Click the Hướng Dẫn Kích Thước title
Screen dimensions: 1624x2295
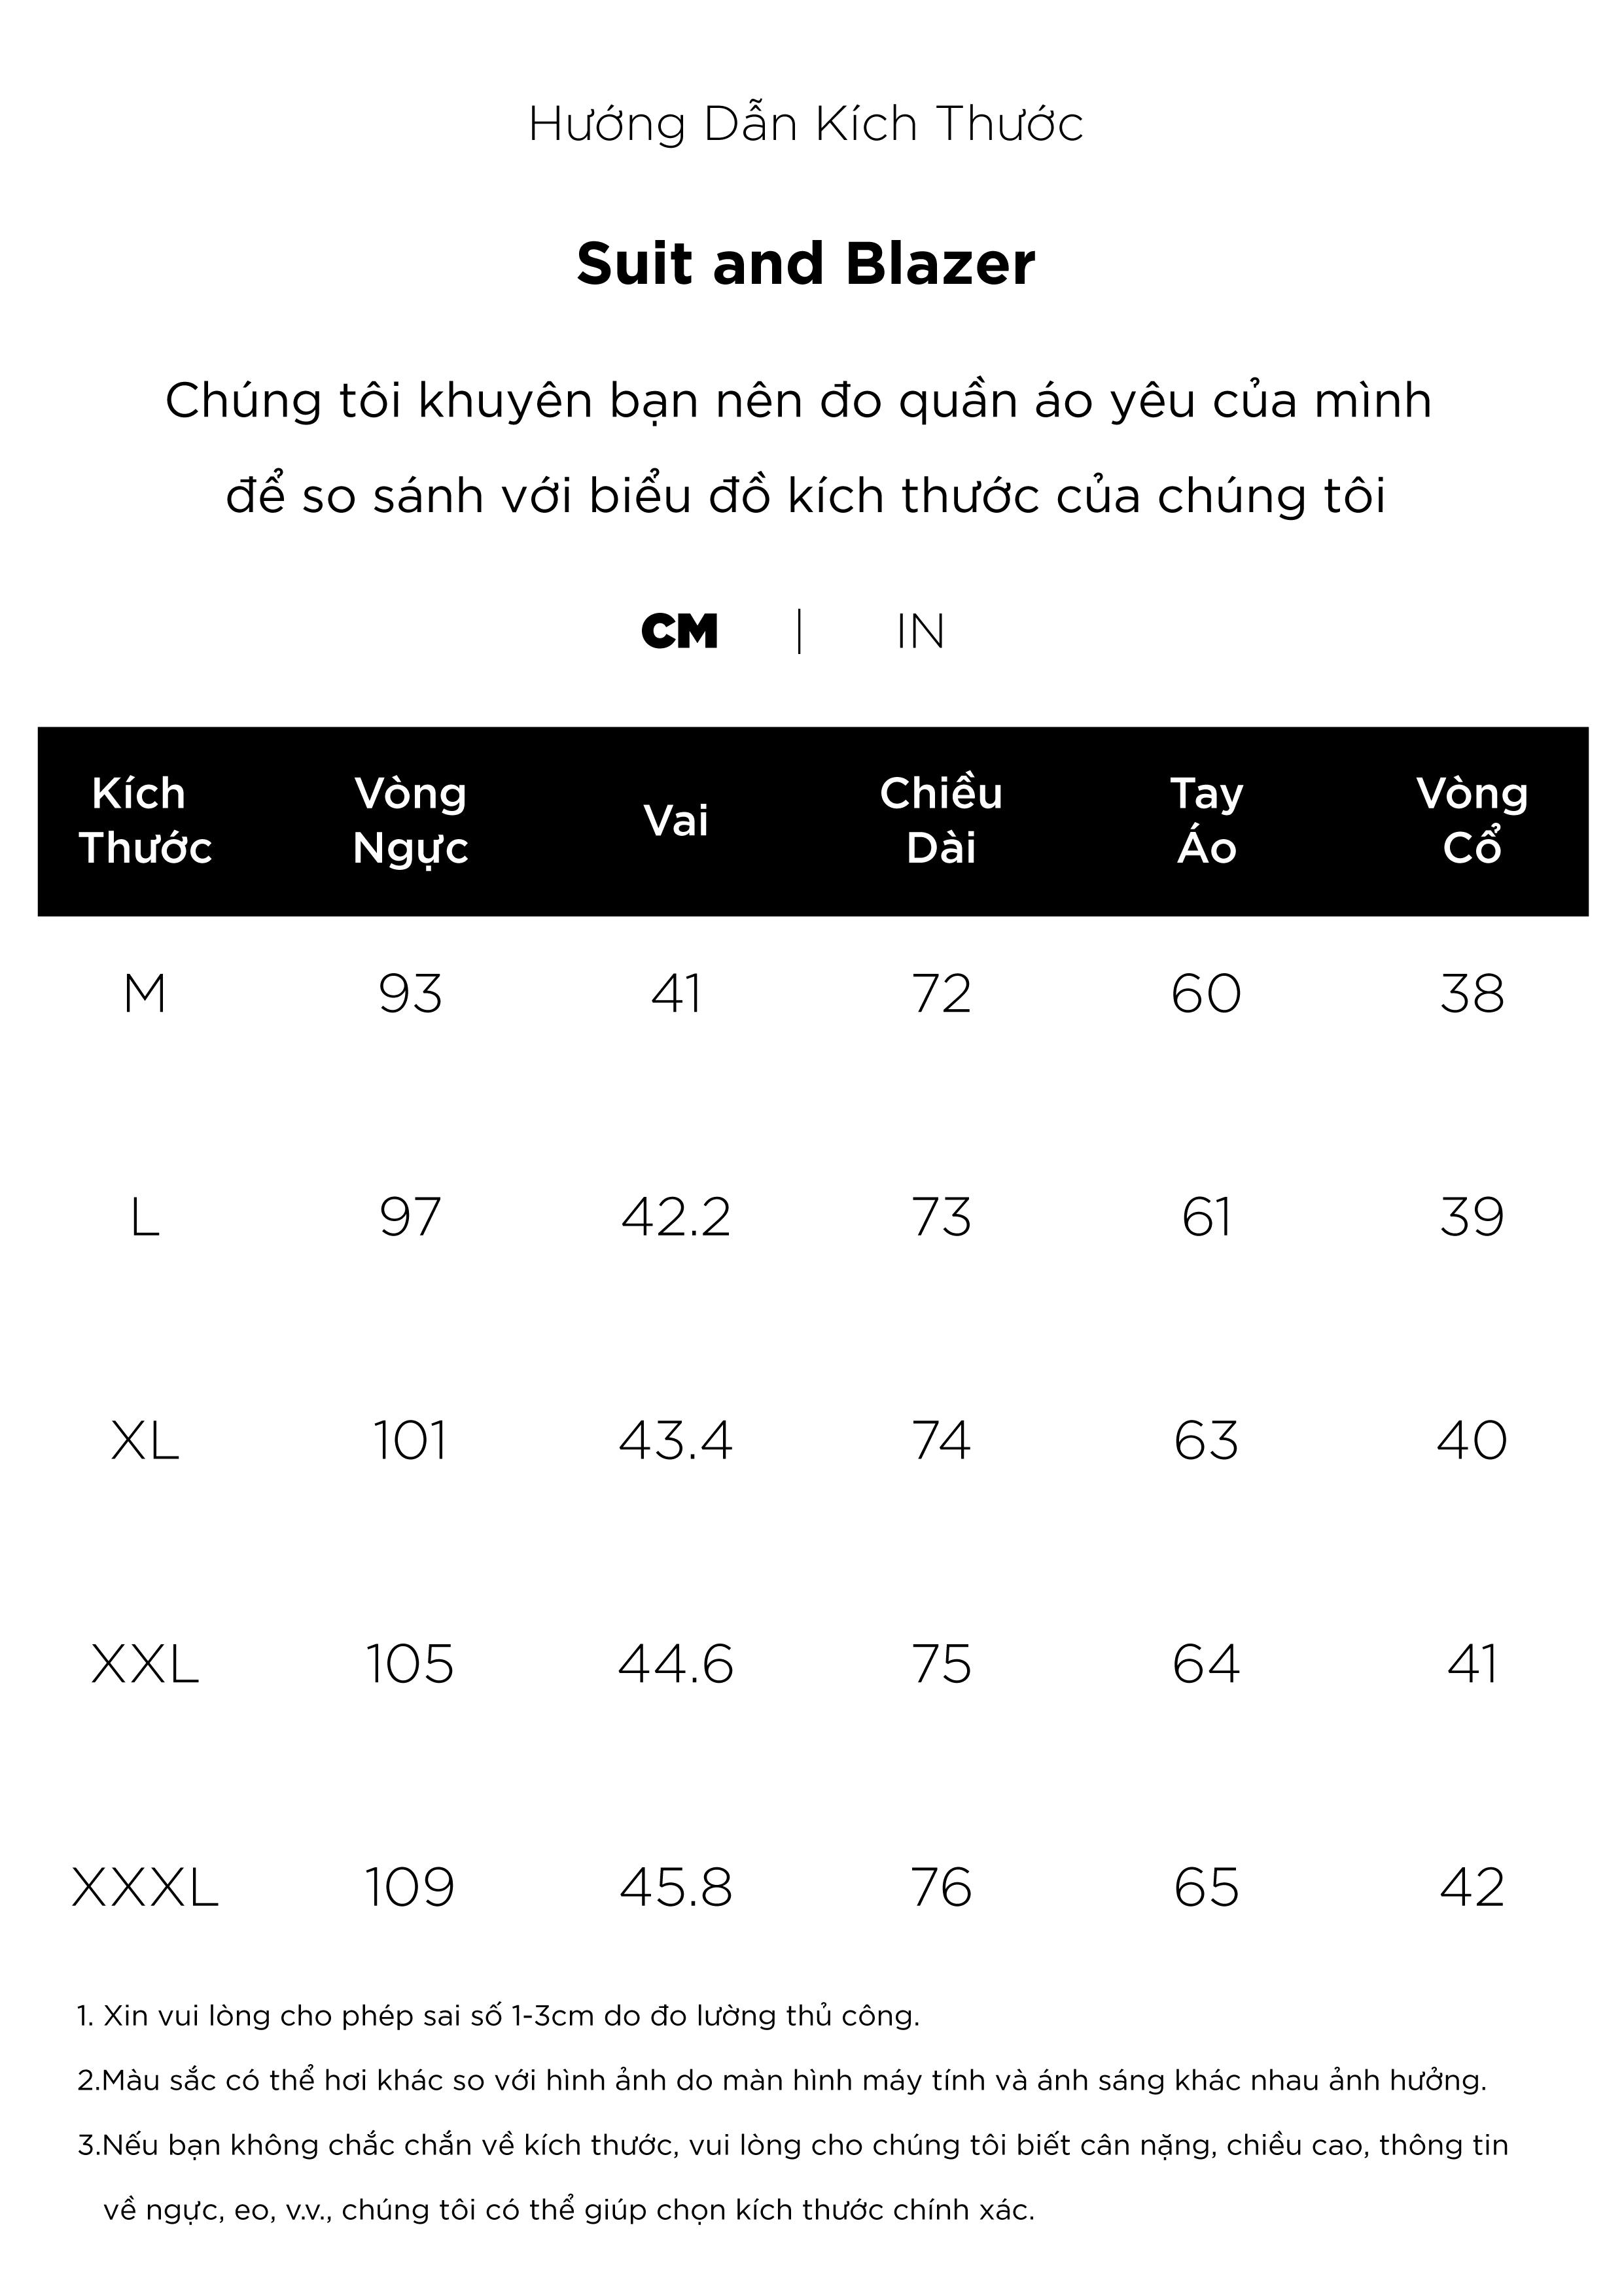[806, 125]
